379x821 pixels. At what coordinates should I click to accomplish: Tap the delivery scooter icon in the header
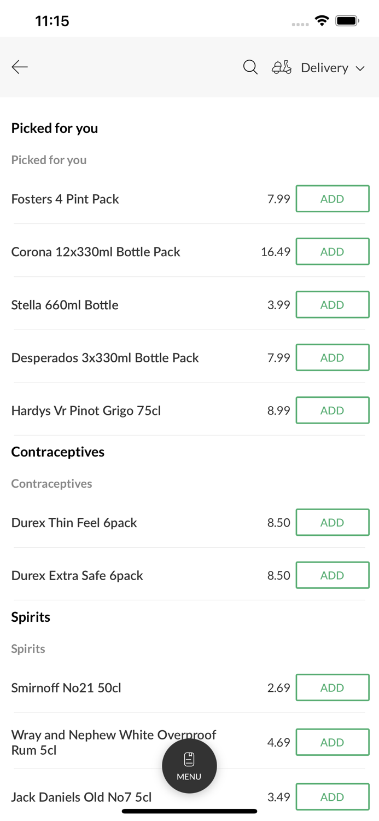281,67
